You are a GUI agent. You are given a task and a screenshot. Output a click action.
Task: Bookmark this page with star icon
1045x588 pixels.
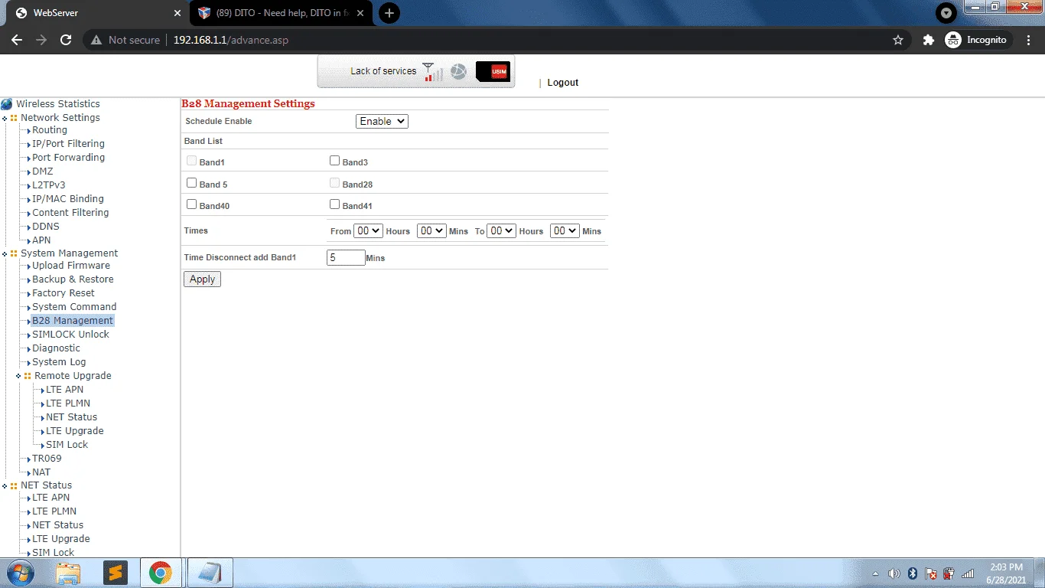(x=898, y=40)
